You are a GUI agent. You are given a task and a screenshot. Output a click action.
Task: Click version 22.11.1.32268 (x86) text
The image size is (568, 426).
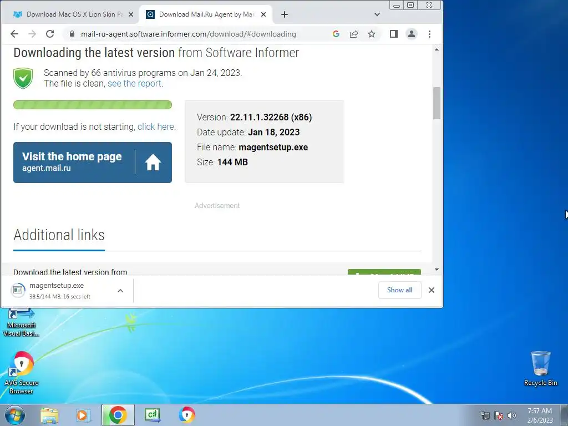point(271,118)
